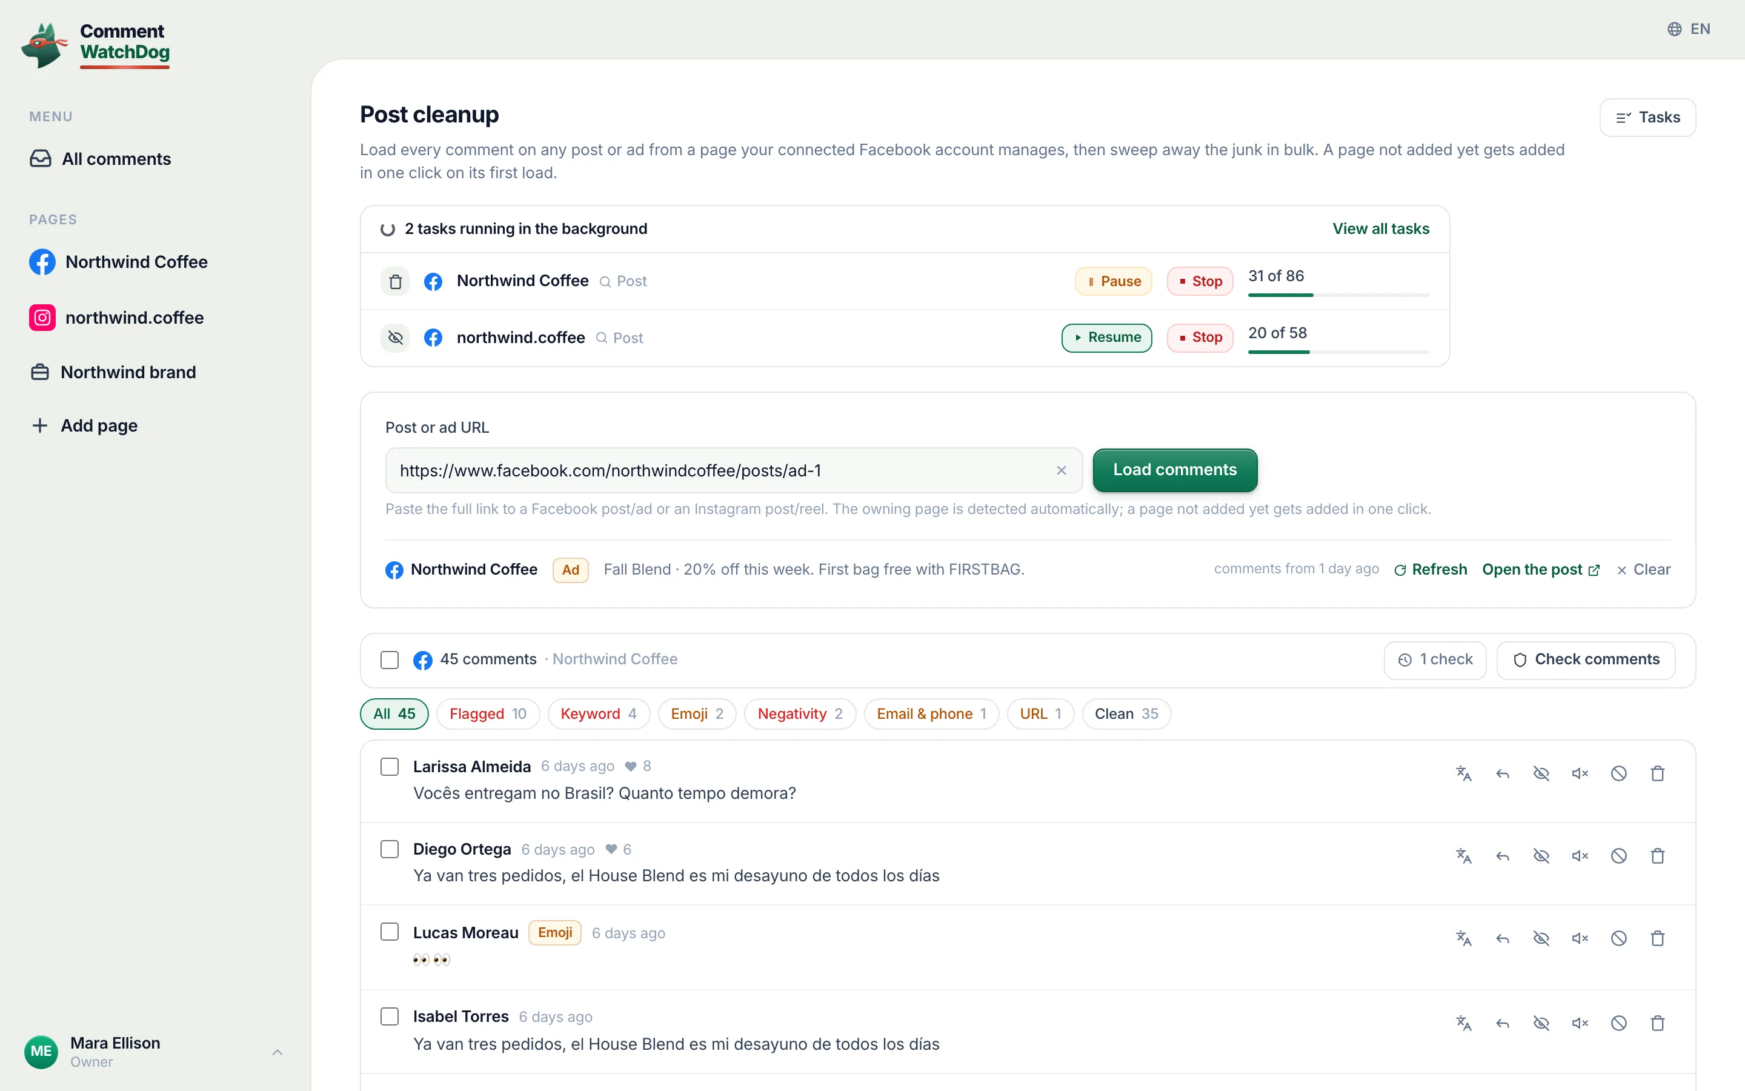The width and height of the screenshot is (1745, 1091).
Task: Tick Diego Ortega's comment checkbox
Action: [x=390, y=849]
